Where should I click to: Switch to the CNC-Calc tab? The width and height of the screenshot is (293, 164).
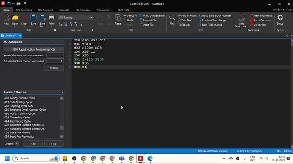(123, 10)
